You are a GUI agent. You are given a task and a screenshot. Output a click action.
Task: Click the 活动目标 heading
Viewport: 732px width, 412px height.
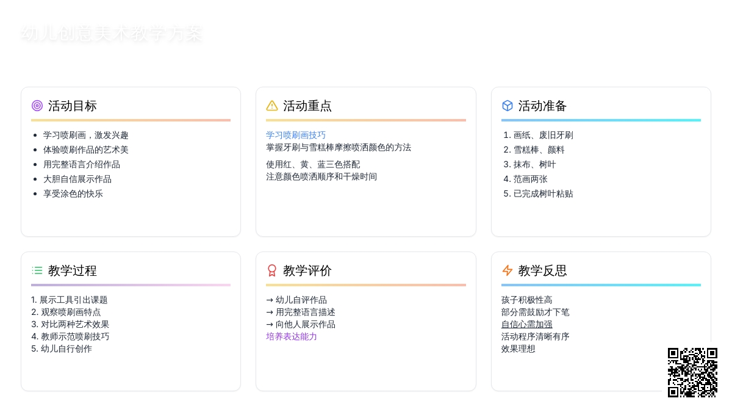[x=73, y=106]
